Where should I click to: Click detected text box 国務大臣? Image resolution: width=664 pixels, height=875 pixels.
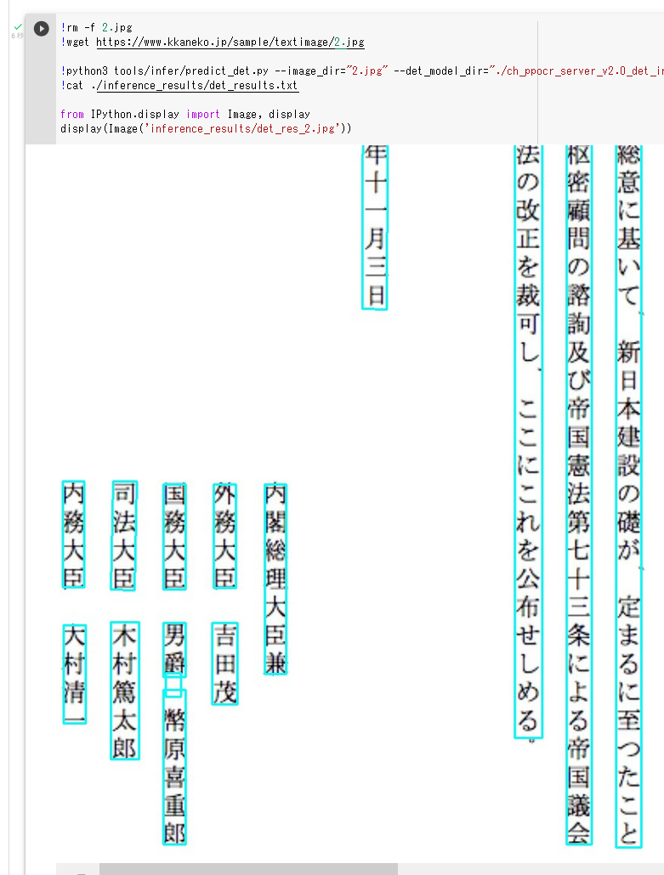tap(174, 536)
